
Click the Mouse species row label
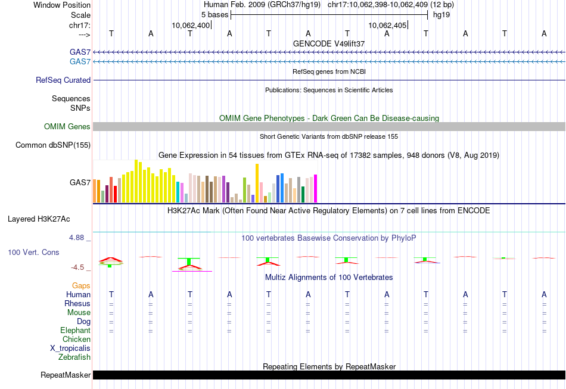(x=79, y=313)
